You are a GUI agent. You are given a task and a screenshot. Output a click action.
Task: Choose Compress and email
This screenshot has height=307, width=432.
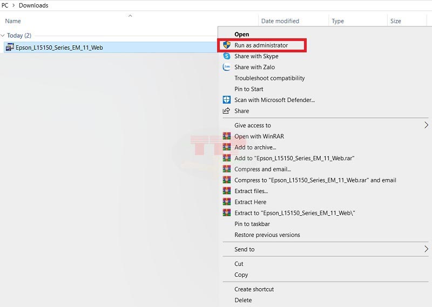(262, 169)
